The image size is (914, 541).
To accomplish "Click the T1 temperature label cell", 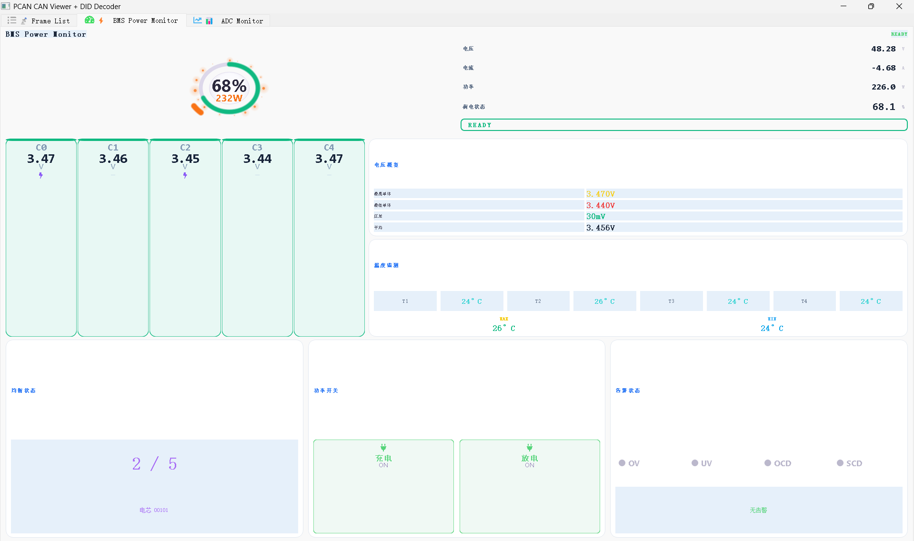I will point(405,301).
